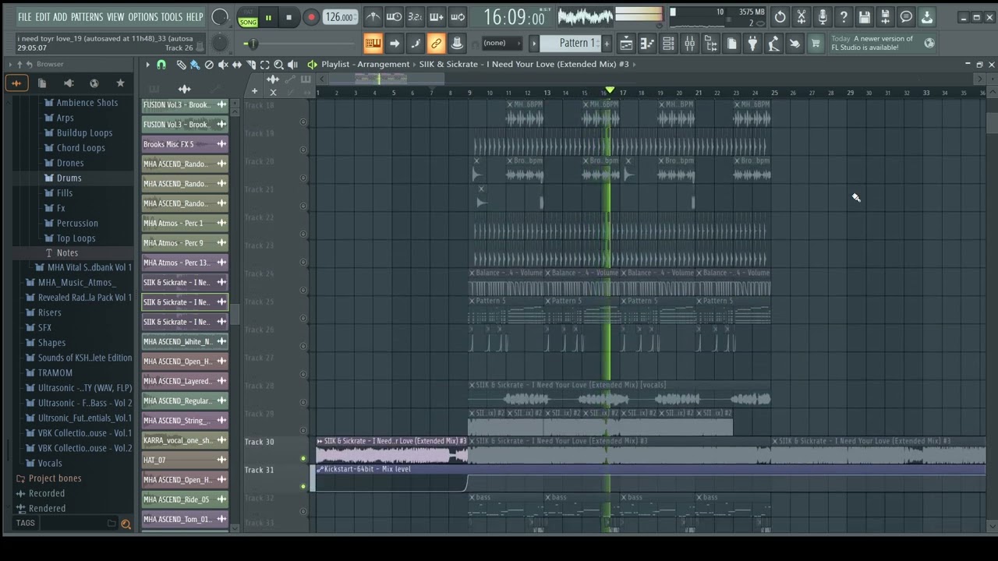Click the render export save icon
This screenshot has height=561, width=998.
click(885, 16)
